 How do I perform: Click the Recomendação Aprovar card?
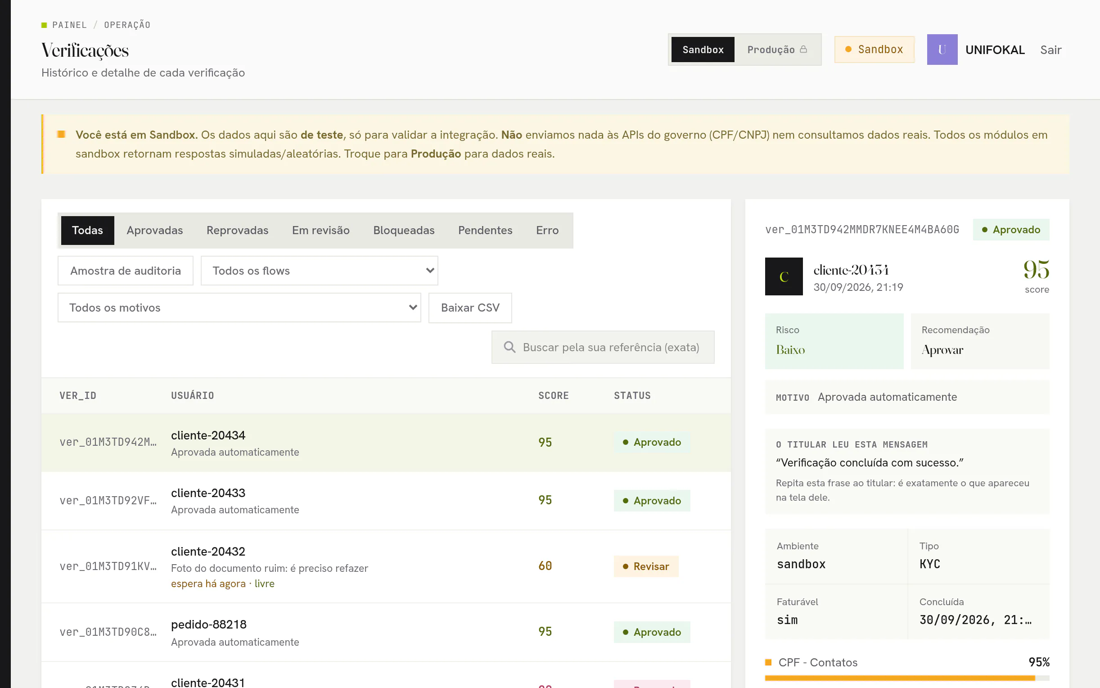click(x=980, y=341)
